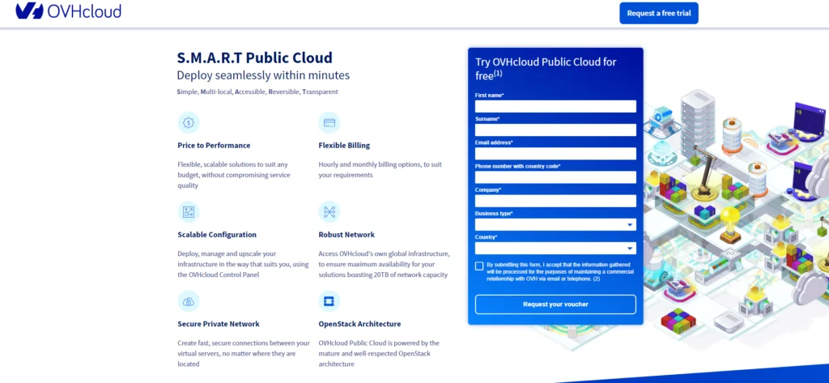
Task: Click the S.M.A.R.T Public Cloud heading
Action: [x=254, y=57]
